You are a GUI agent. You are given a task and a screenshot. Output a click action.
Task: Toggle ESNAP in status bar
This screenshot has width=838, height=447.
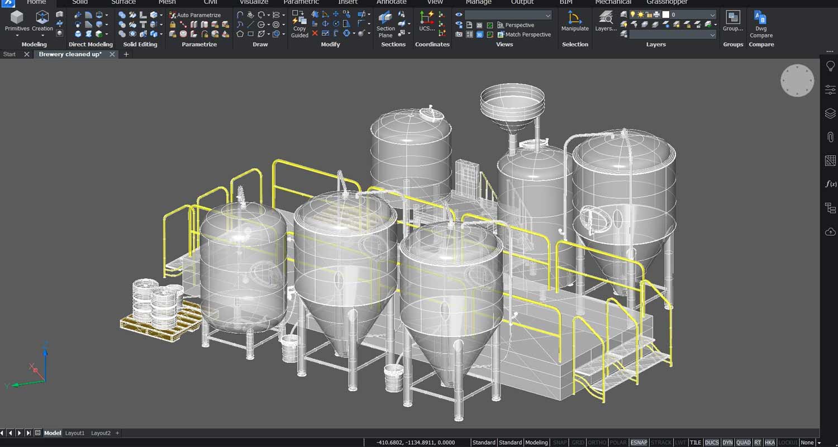[639, 443]
